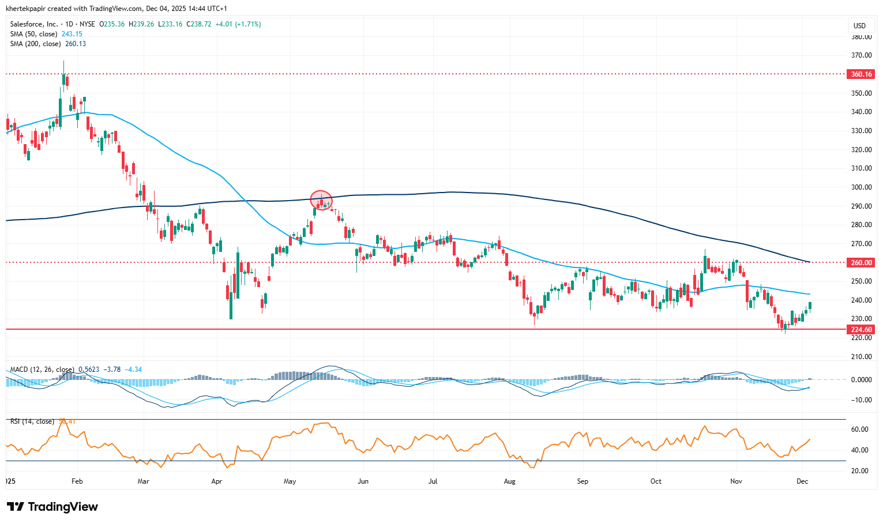Open the SMA (200, close) indicator legend

[36, 44]
